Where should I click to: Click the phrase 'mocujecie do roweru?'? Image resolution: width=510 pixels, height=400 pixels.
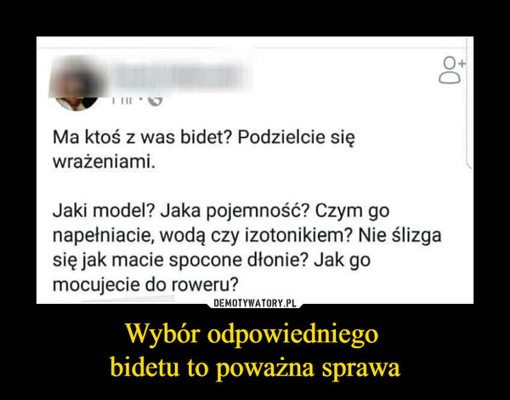point(145,285)
